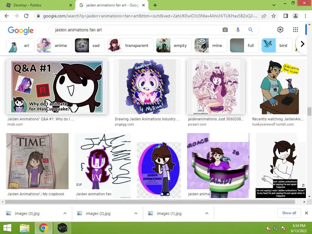Screen dimensions: 312x234
Task: Open Google quick settings gear
Action: click(280, 30)
